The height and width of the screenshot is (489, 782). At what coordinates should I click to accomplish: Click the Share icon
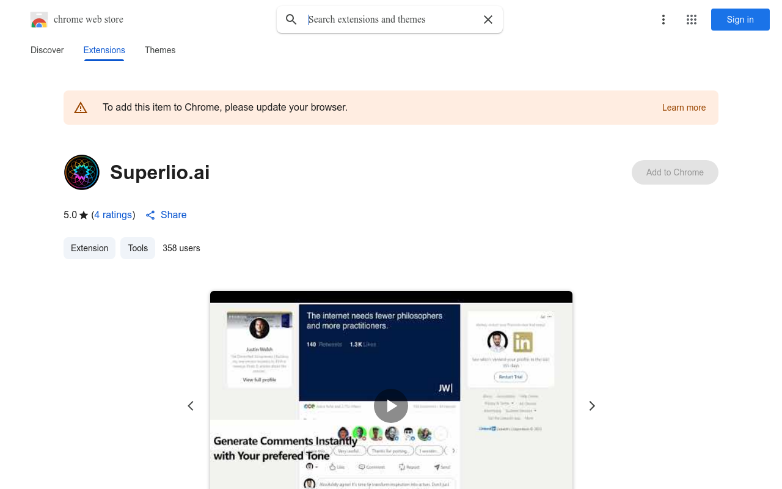point(150,215)
